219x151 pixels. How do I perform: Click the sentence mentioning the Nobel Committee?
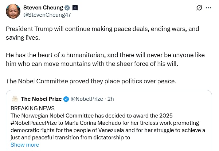click(91, 81)
